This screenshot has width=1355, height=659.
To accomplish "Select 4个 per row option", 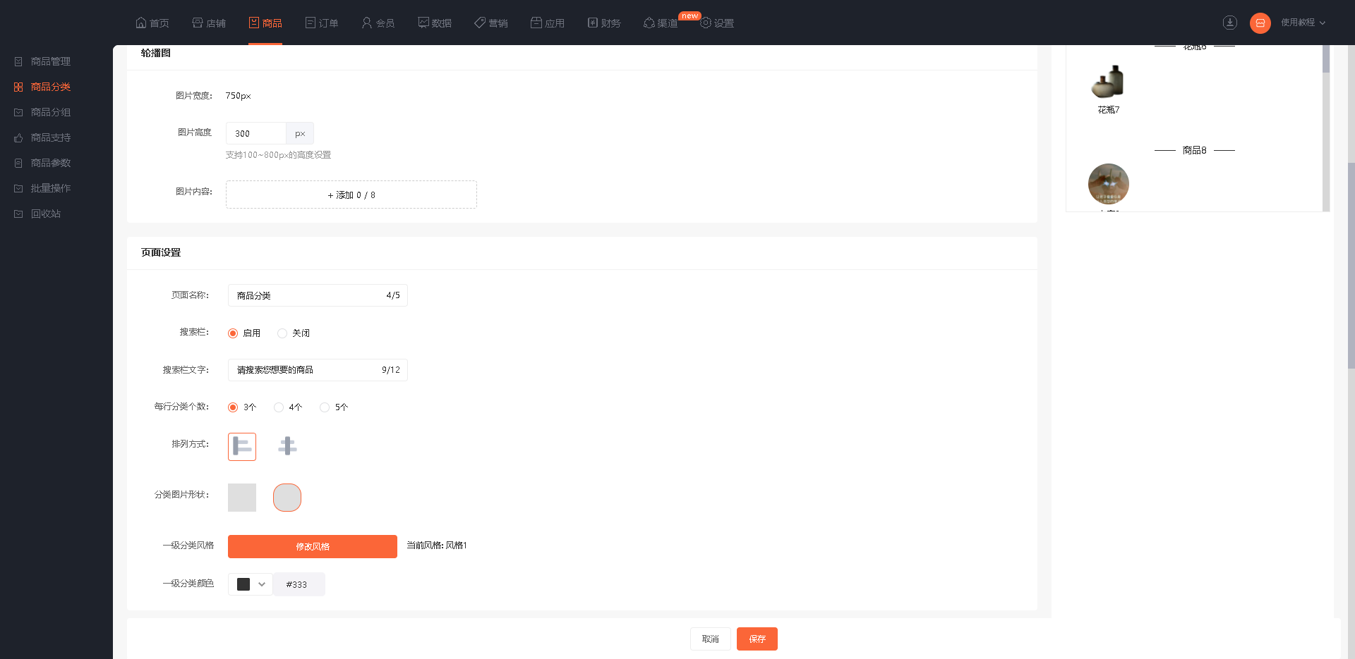I will pos(288,407).
